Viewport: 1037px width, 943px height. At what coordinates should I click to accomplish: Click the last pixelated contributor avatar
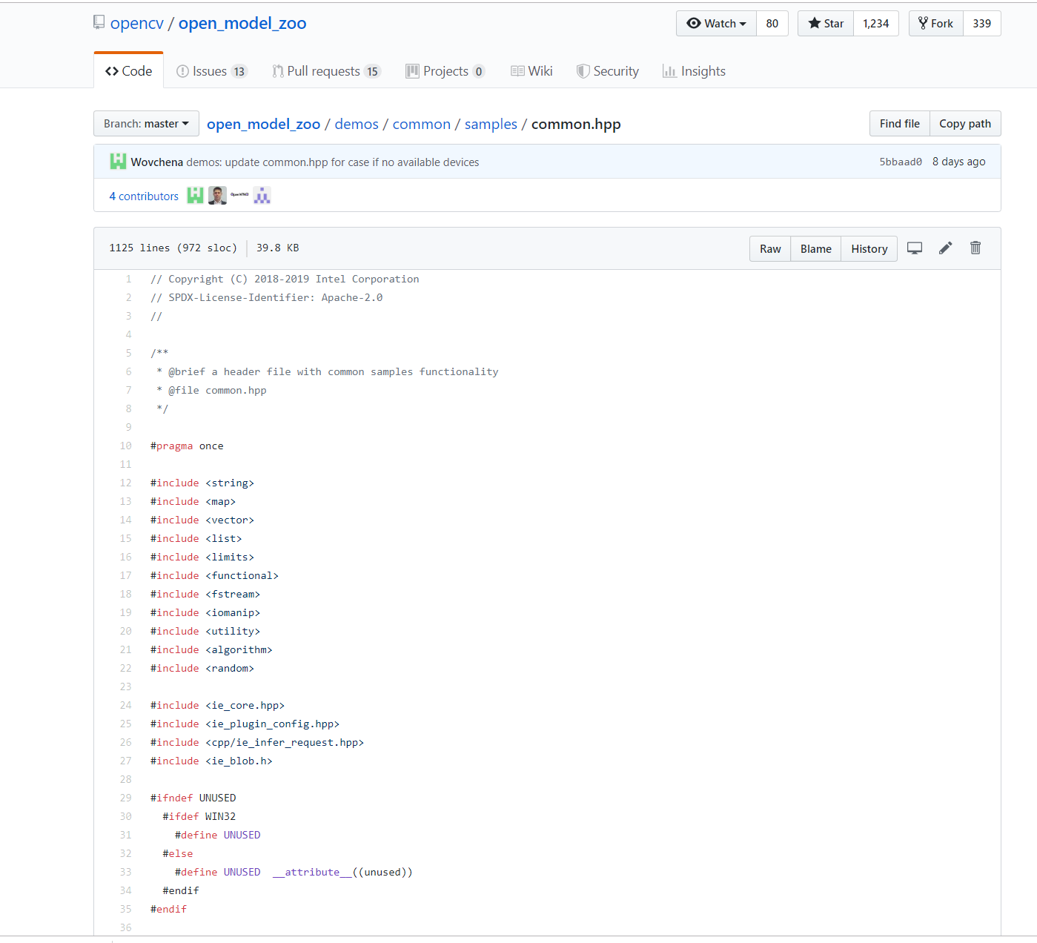click(262, 195)
